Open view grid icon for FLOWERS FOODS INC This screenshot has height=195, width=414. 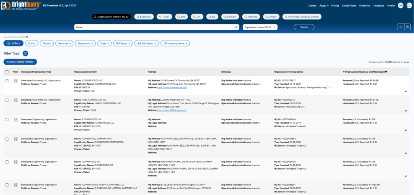16,81
